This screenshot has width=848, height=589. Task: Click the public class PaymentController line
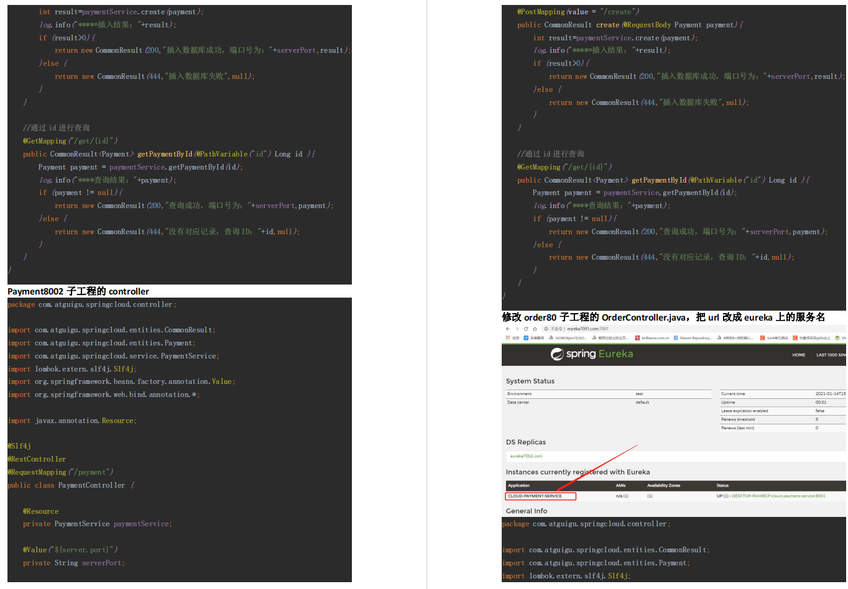click(71, 485)
